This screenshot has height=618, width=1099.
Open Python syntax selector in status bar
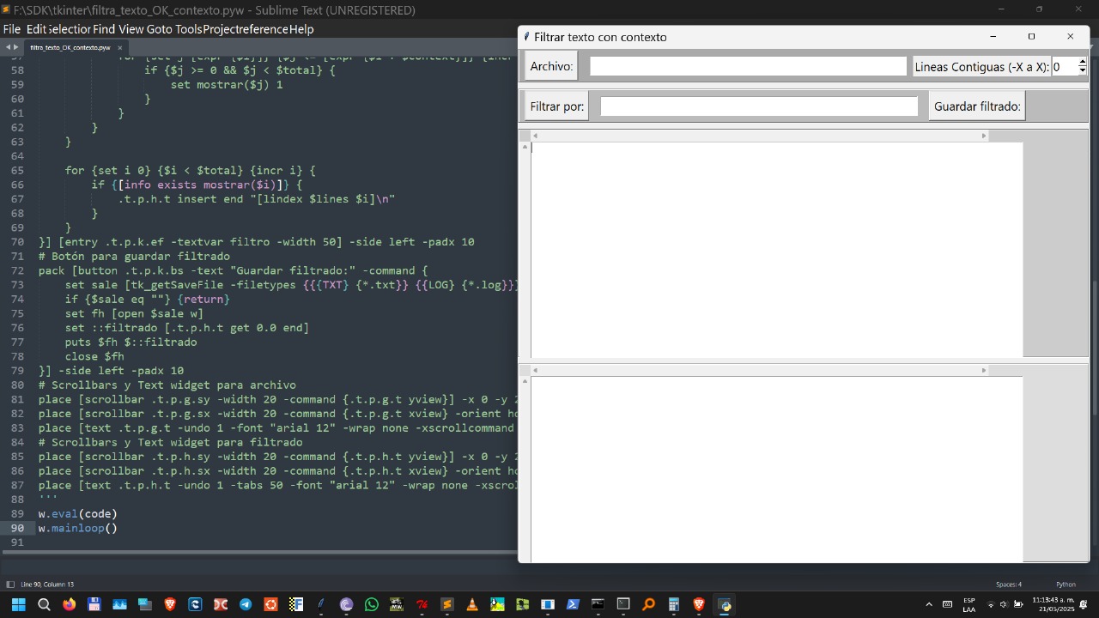[x=1066, y=585]
